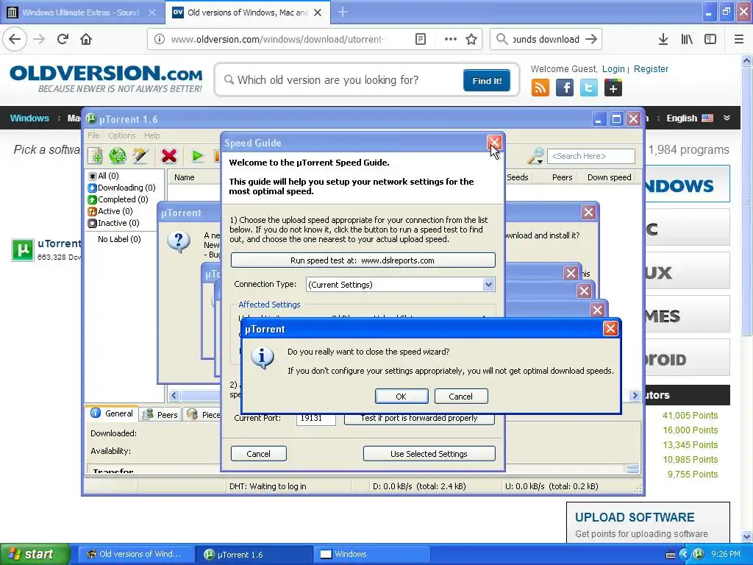Click the µTorrent Search Here field
Viewport: 753px width, 565px height.
click(590, 156)
